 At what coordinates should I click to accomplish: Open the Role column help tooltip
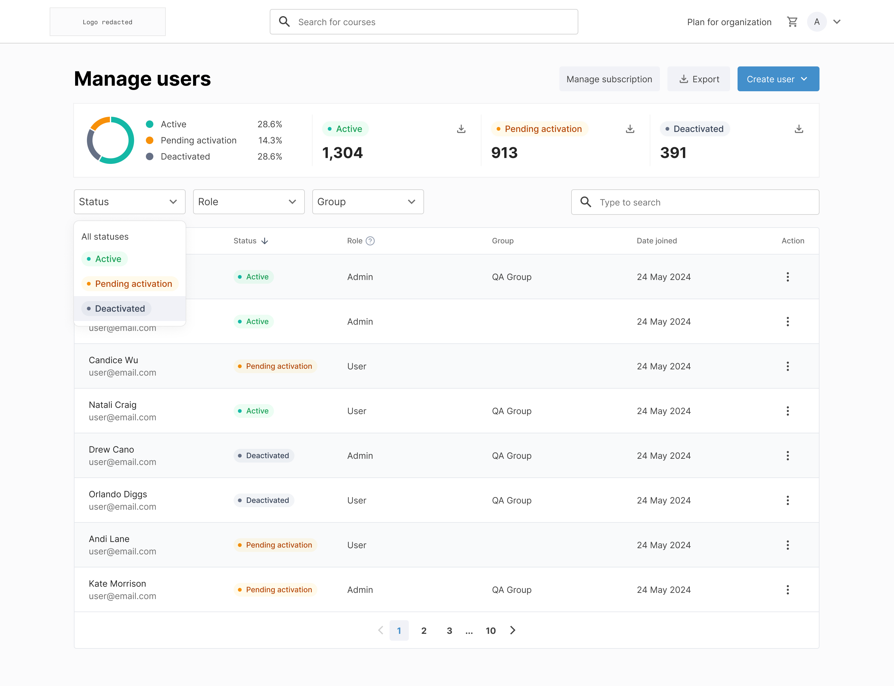(x=370, y=241)
